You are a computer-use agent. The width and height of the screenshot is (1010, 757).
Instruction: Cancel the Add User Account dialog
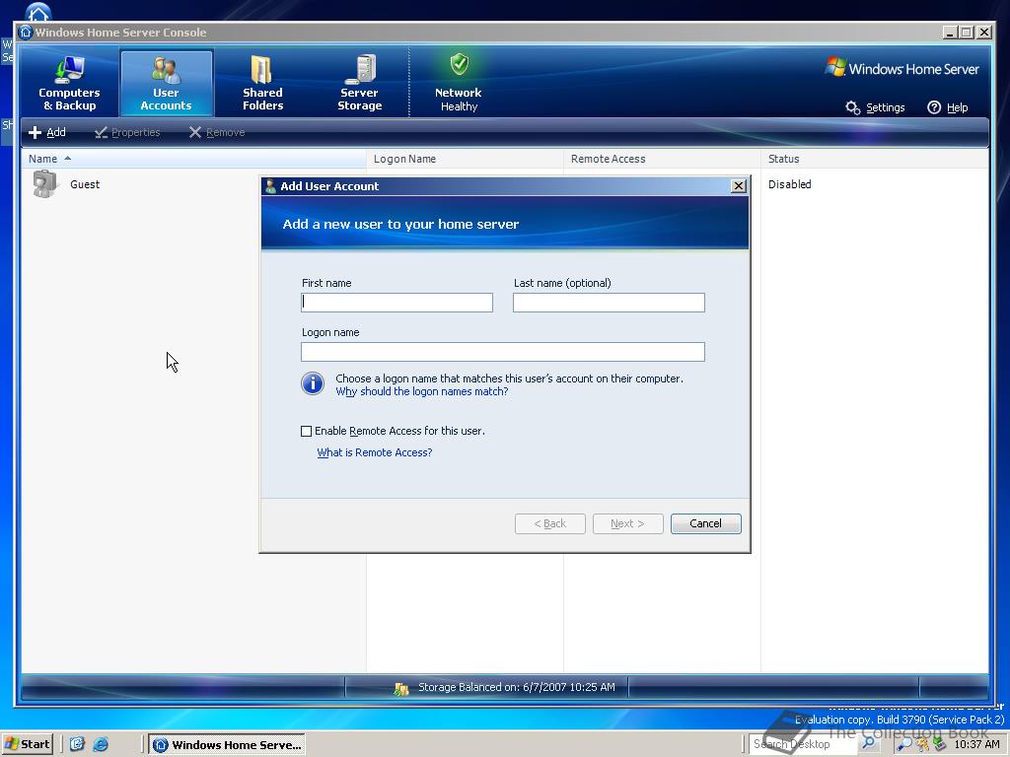point(706,523)
